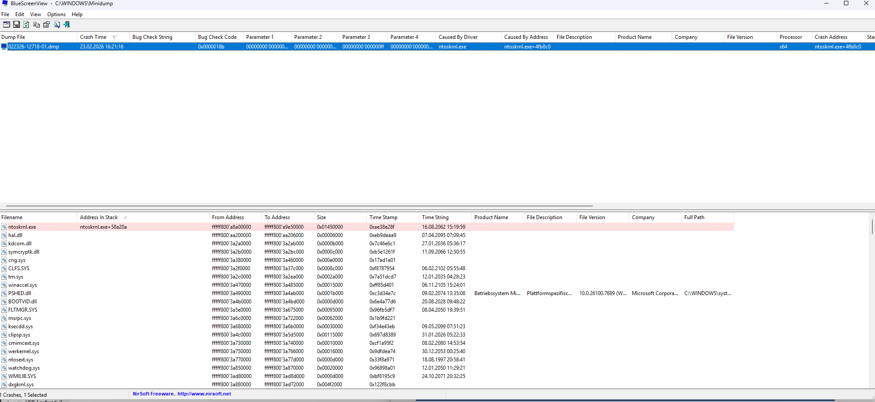Select the ntosext.sys row
875x402 pixels.
(x=366, y=360)
